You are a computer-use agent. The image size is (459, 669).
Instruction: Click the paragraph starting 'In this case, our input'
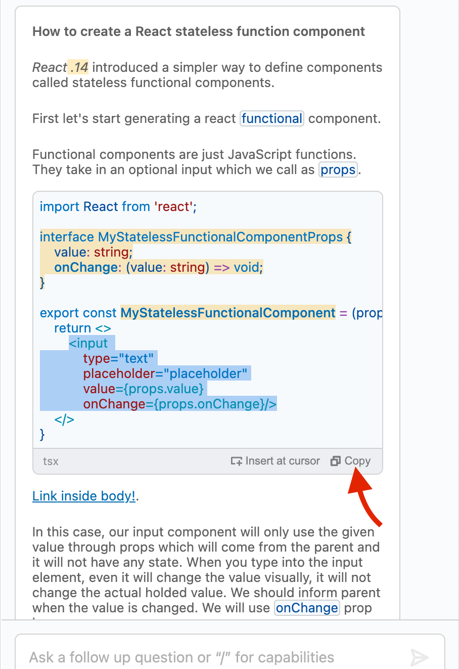[x=206, y=570]
